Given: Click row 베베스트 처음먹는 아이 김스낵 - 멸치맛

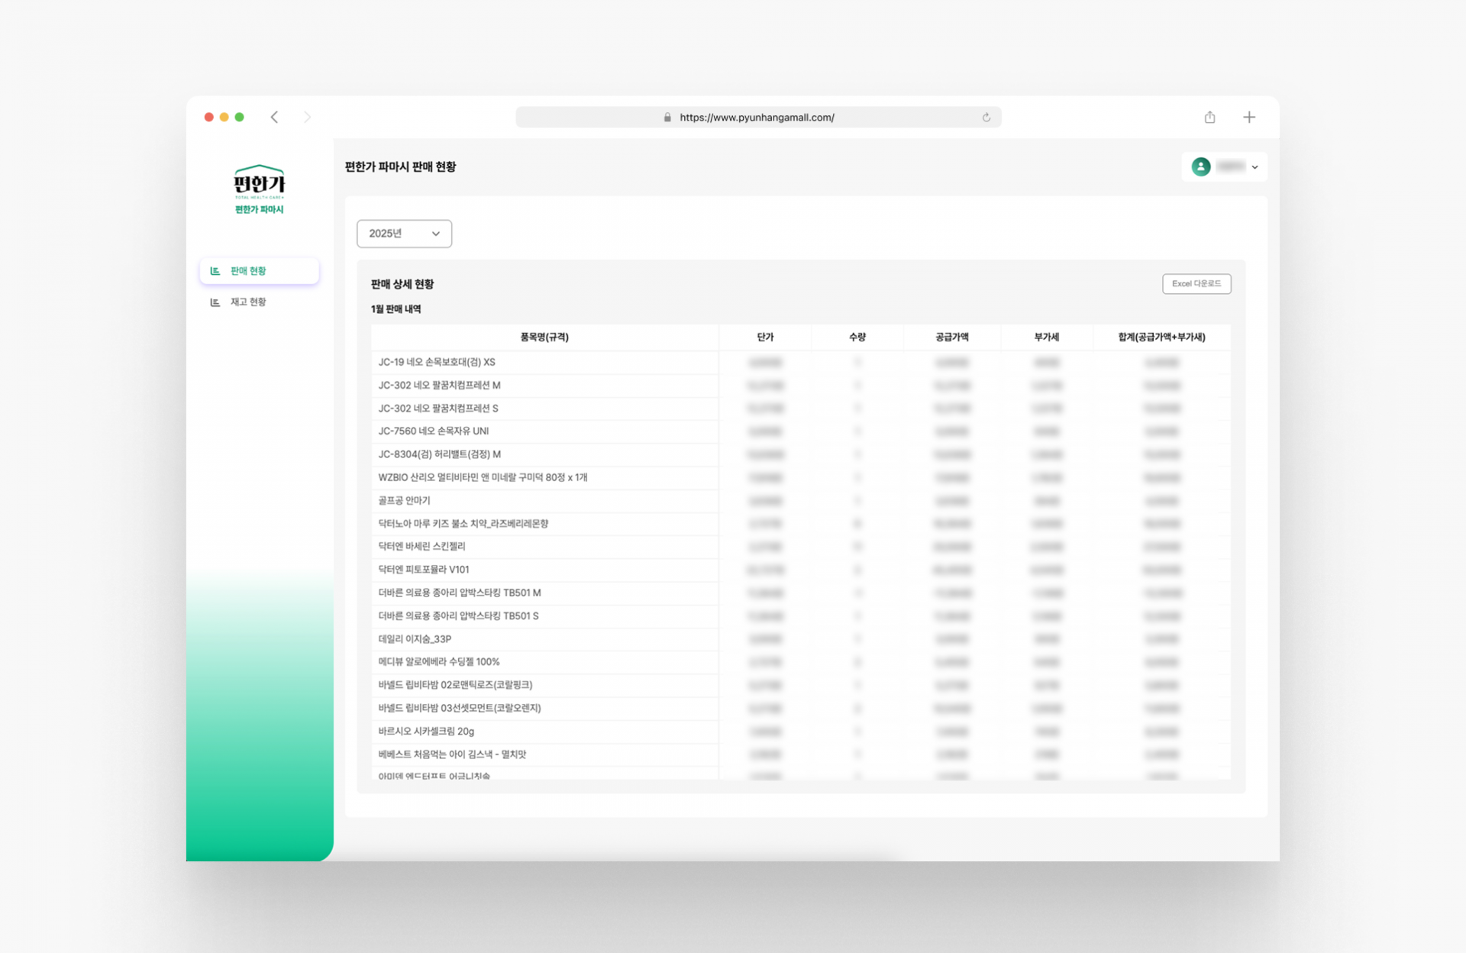Looking at the screenshot, I should [800, 754].
